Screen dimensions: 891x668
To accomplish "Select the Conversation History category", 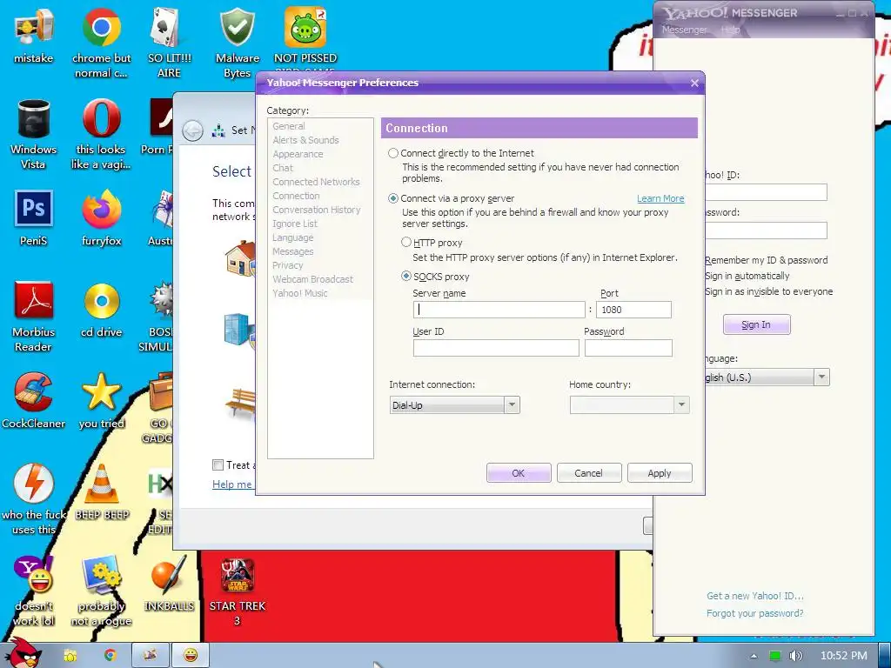I will pos(317,210).
